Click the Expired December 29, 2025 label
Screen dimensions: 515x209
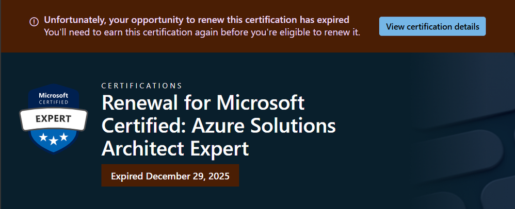[170, 176]
